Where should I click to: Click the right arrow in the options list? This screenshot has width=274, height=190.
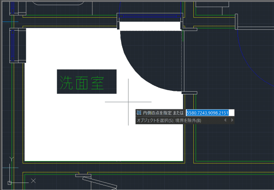coord(232,120)
